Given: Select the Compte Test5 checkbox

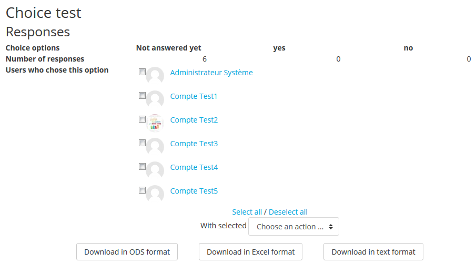Looking at the screenshot, I should point(142,190).
